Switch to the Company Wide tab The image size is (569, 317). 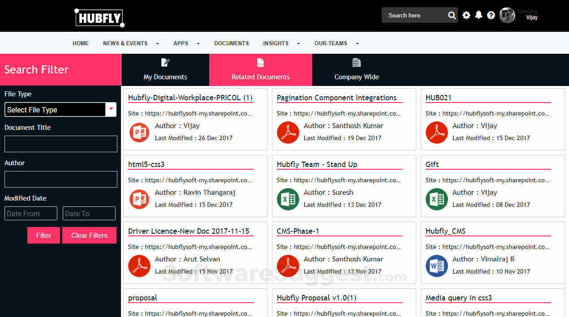(357, 69)
